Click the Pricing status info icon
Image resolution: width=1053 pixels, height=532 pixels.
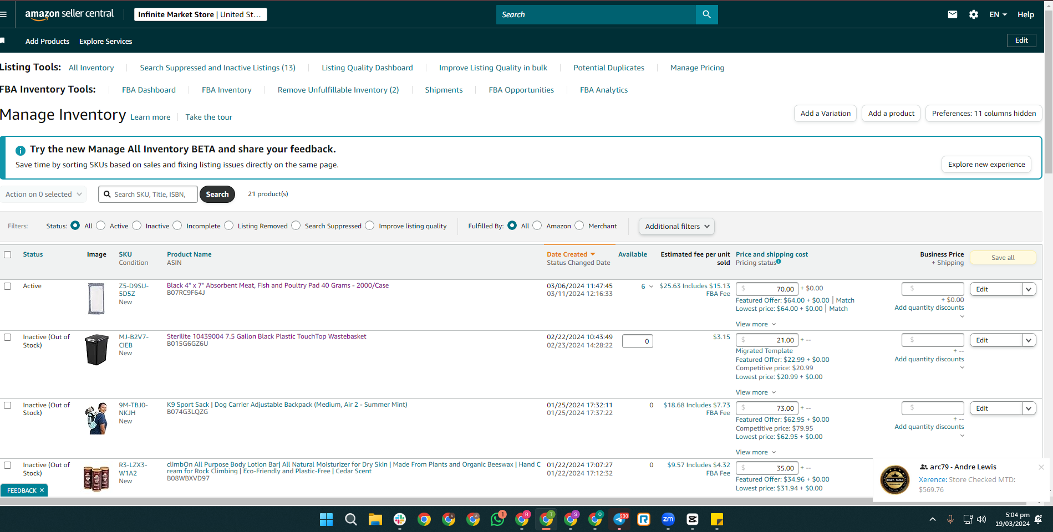[779, 262]
